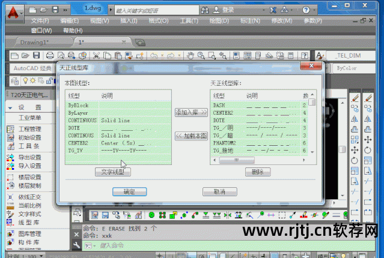This screenshot has height=258, width=384.
Task: Click the green circle icon in bottom toolbar
Action: coord(151,215)
